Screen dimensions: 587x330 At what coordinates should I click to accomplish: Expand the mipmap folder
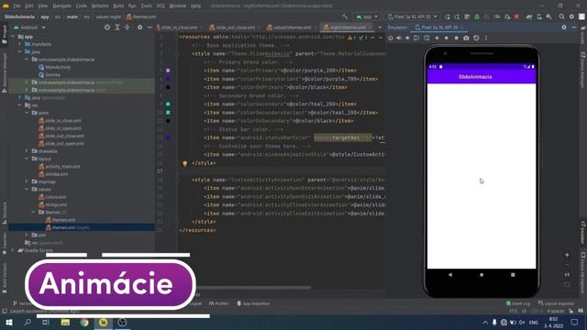coord(27,181)
